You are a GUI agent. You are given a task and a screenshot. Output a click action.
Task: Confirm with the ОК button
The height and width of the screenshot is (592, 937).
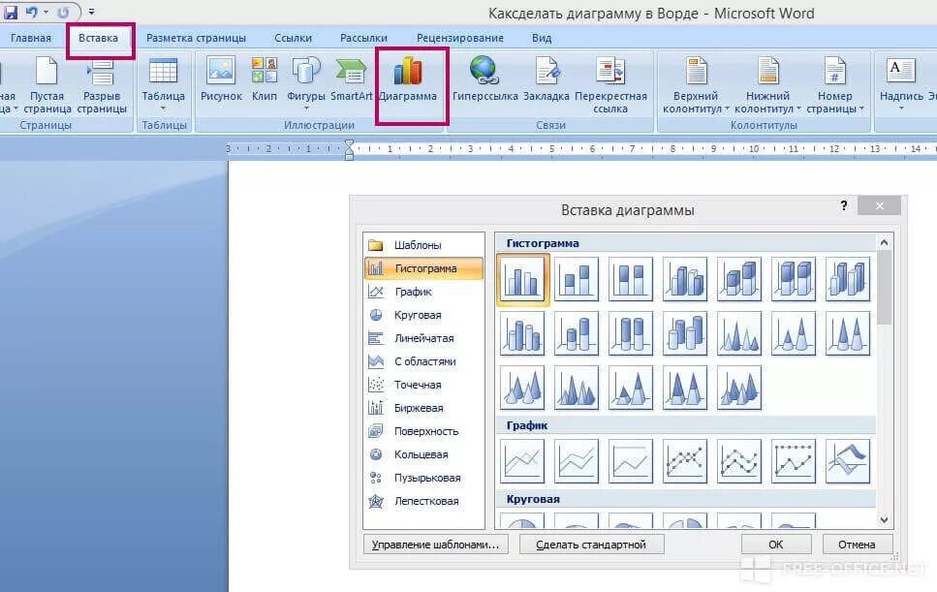[x=775, y=545]
